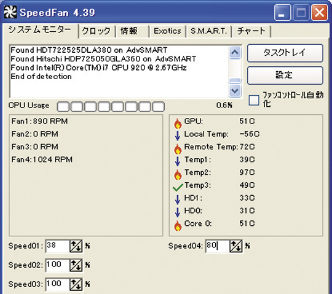
Task: Switch to the システムモニター tab
Action: click(x=40, y=31)
